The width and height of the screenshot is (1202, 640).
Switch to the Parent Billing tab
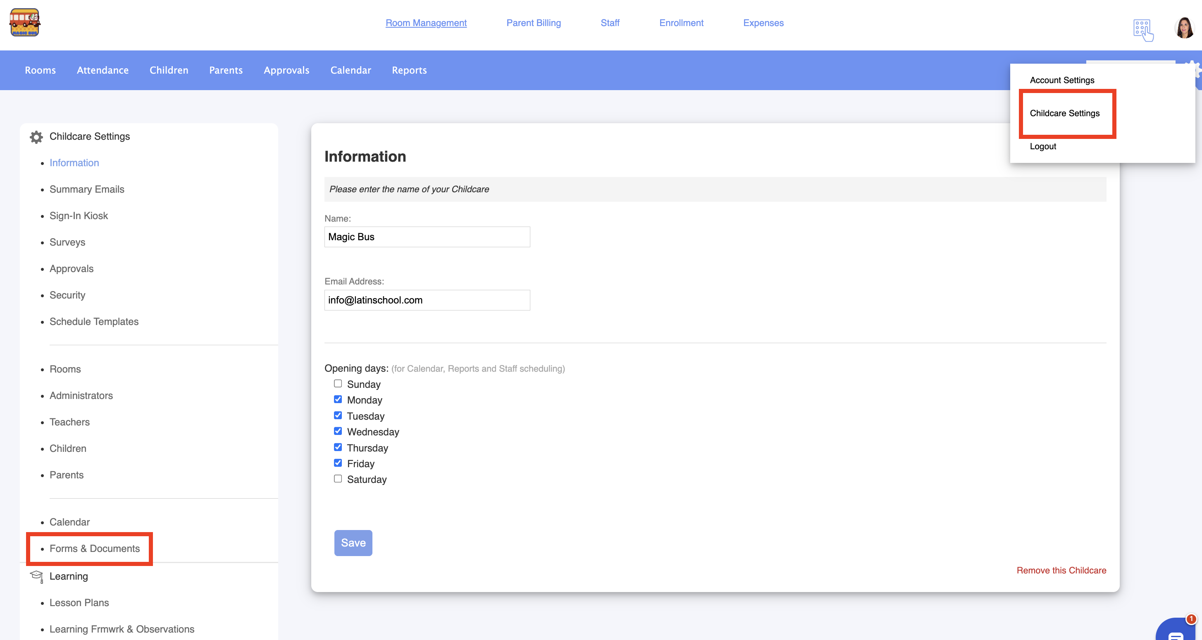point(533,23)
